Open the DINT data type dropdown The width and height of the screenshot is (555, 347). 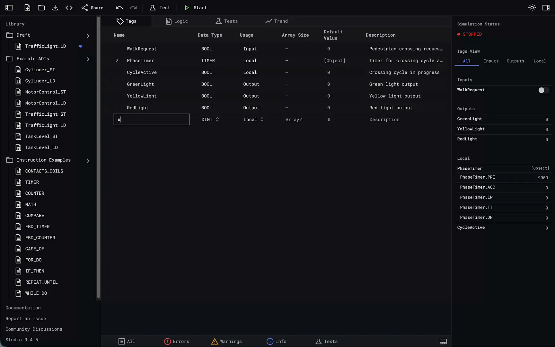[x=210, y=120]
